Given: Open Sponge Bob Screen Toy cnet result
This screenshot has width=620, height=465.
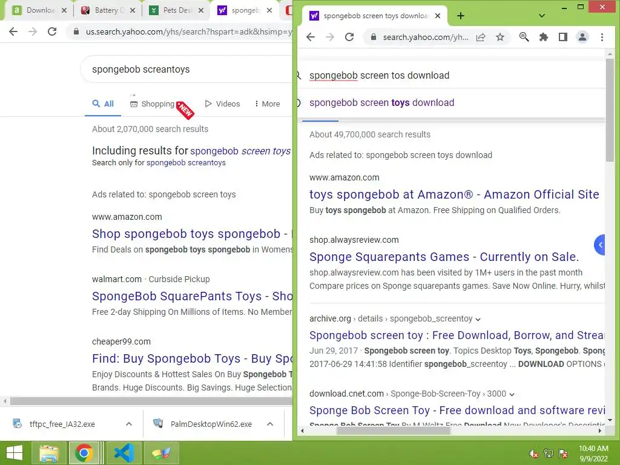Looking at the screenshot, I should coord(457,411).
